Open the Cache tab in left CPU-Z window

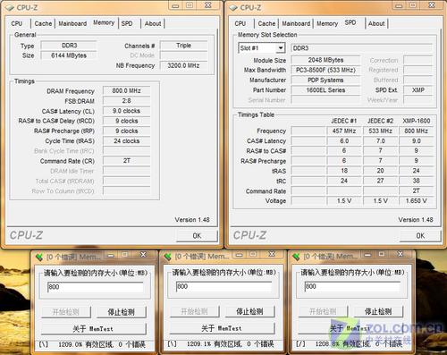(x=43, y=23)
